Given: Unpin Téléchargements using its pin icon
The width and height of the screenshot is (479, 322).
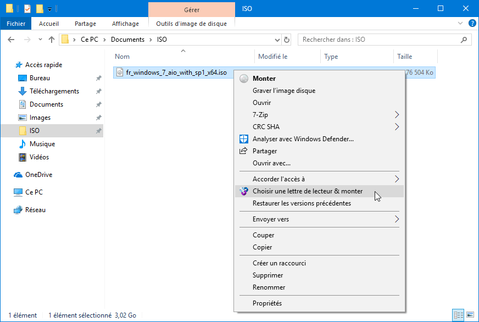Looking at the screenshot, I should (98, 91).
